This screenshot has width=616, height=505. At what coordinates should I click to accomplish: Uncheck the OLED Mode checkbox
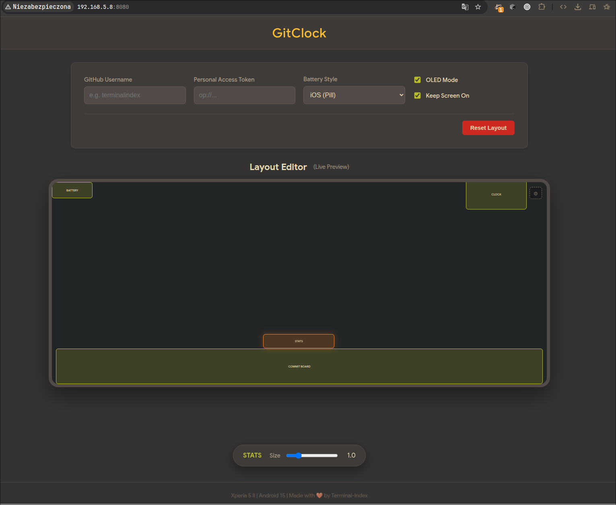[x=417, y=80]
